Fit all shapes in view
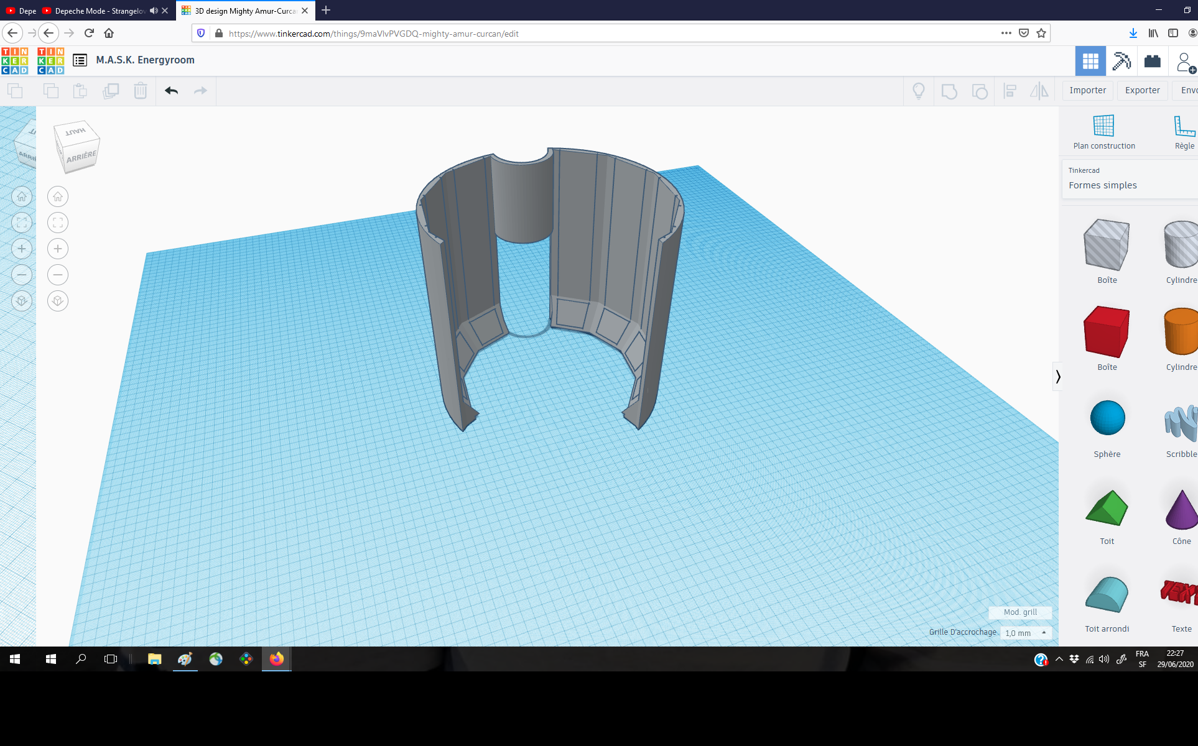 [x=58, y=223]
